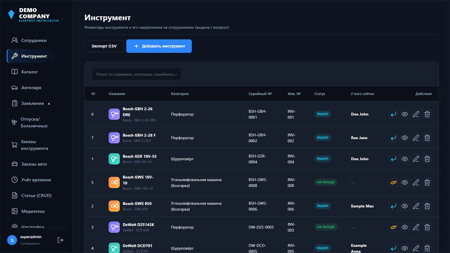Edit the Bosch GBH 2-26 DRE entry

pyautogui.click(x=416, y=114)
